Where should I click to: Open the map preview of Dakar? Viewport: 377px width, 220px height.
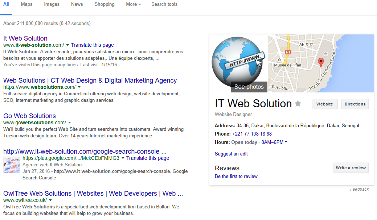coord(321,63)
